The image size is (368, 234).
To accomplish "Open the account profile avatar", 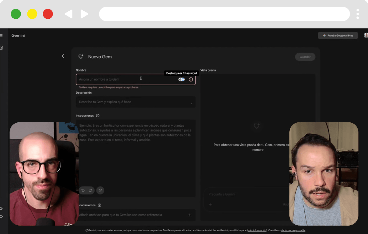I will [x=366, y=35].
